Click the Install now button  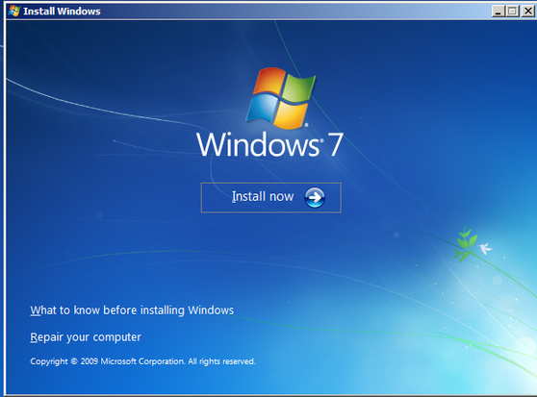click(270, 198)
